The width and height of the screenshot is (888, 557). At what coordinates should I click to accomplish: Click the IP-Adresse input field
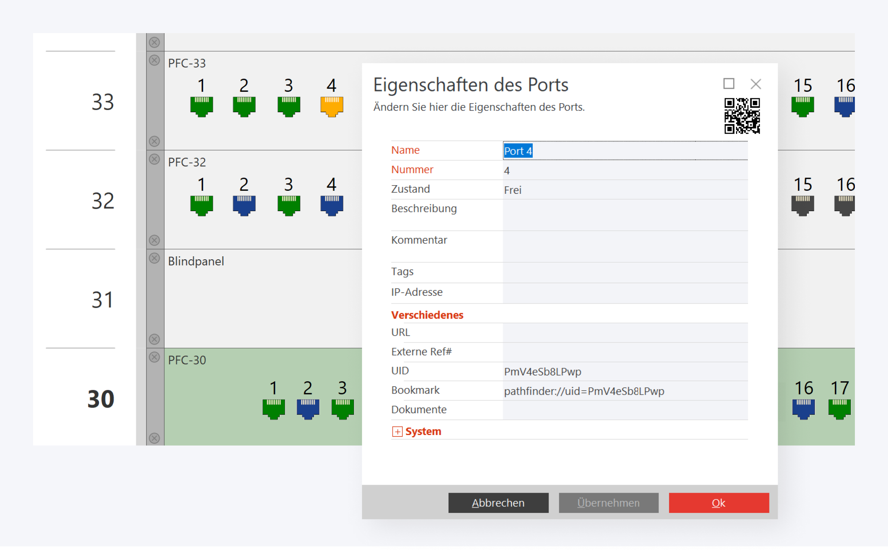pyautogui.click(x=625, y=293)
